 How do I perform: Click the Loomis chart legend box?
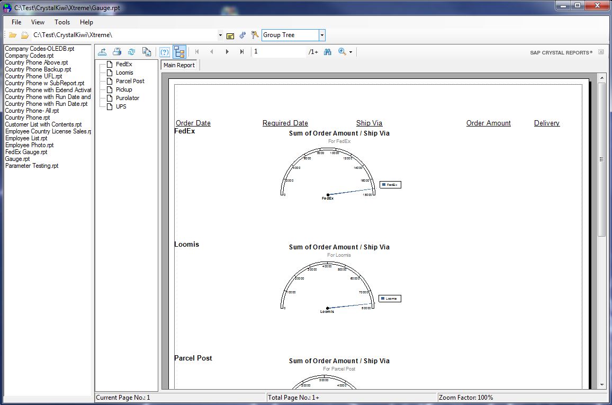coord(390,299)
